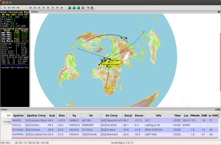
Task: Select the 3.5 MHz band button
Action: 30,8
